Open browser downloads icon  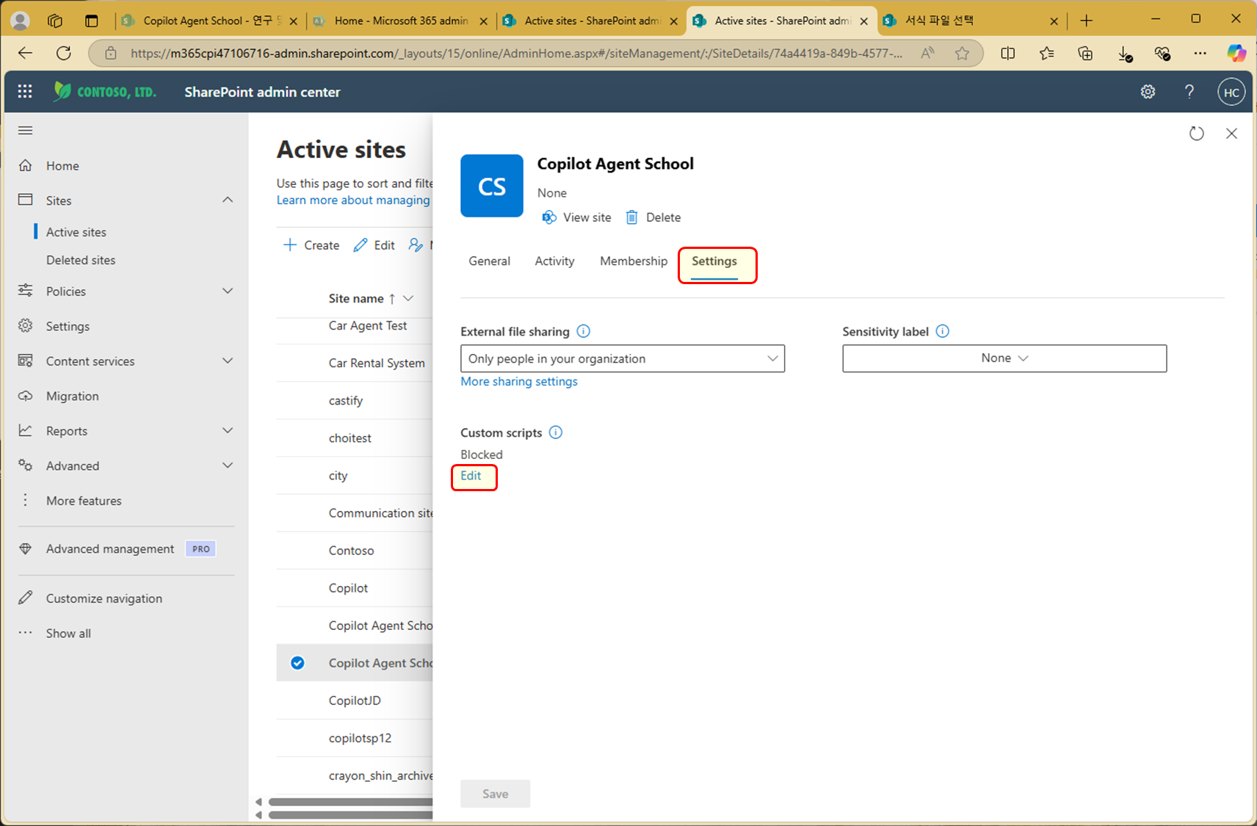[1124, 53]
